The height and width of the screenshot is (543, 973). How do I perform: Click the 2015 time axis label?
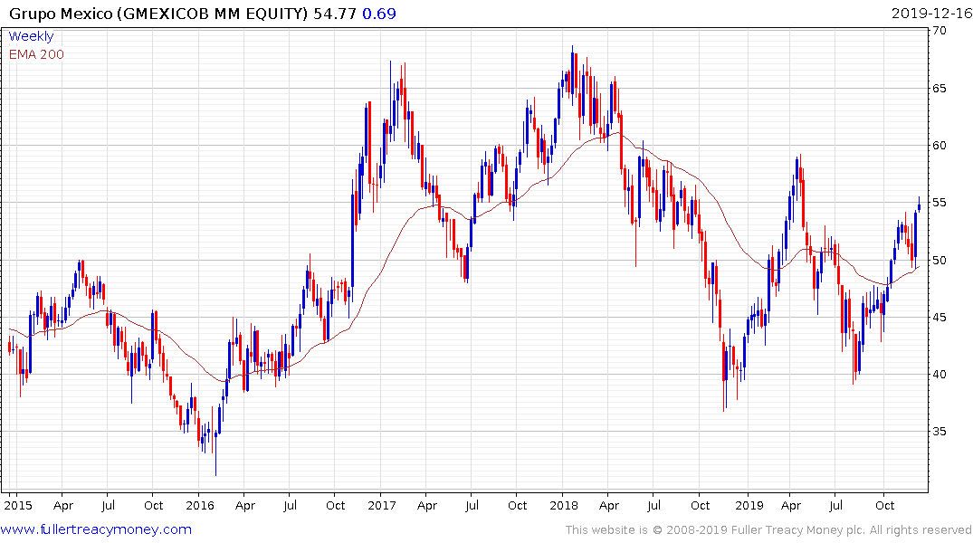[18, 505]
